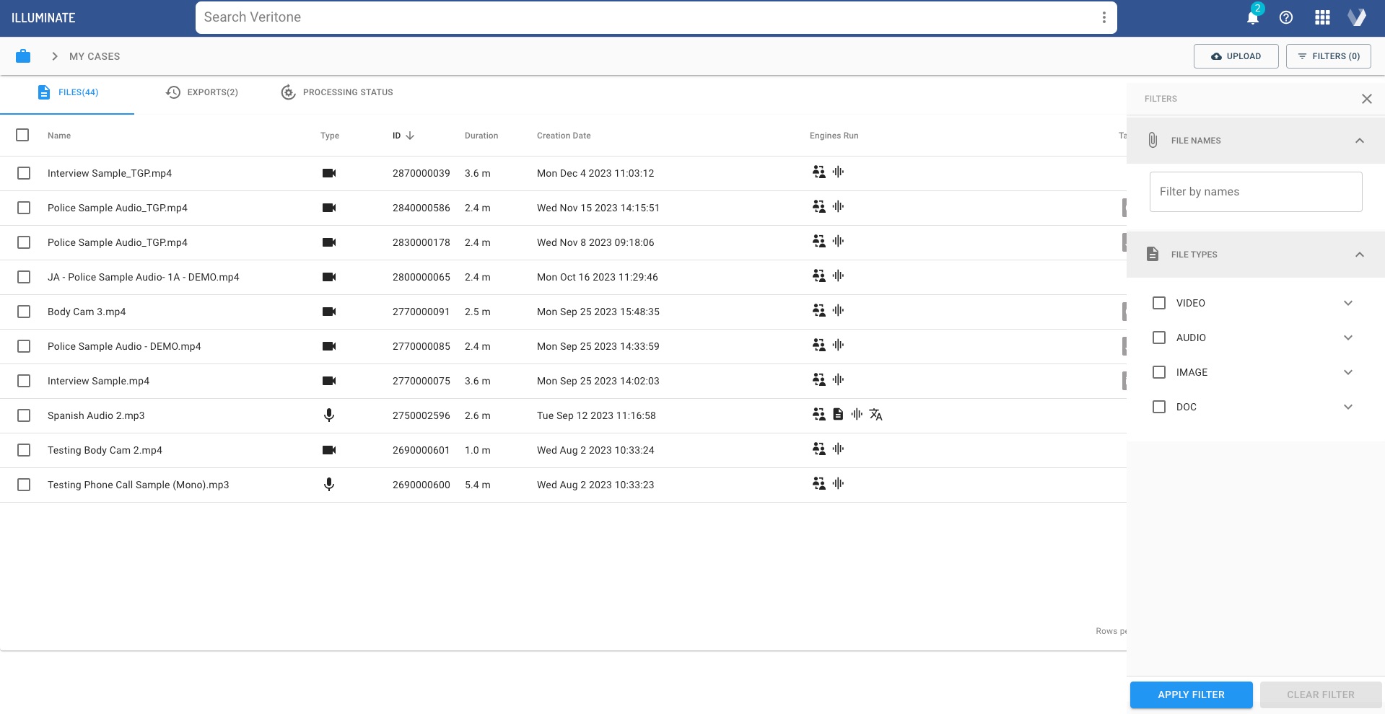The height and width of the screenshot is (714, 1385).
Task: Enable the VIDEO file type filter
Action: coord(1159,303)
